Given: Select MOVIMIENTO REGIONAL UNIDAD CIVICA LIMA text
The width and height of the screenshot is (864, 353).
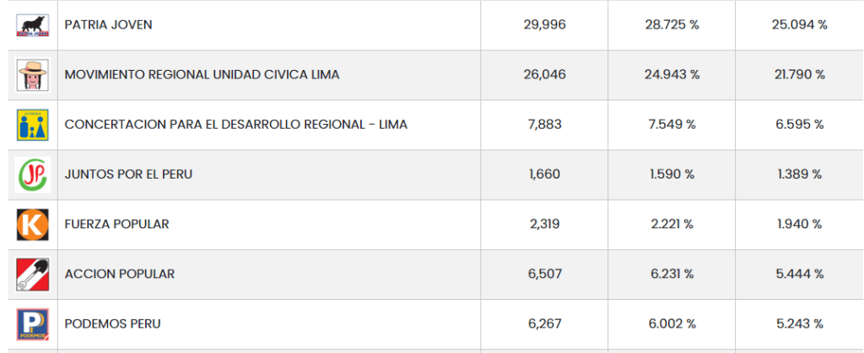Looking at the screenshot, I should [x=202, y=75].
